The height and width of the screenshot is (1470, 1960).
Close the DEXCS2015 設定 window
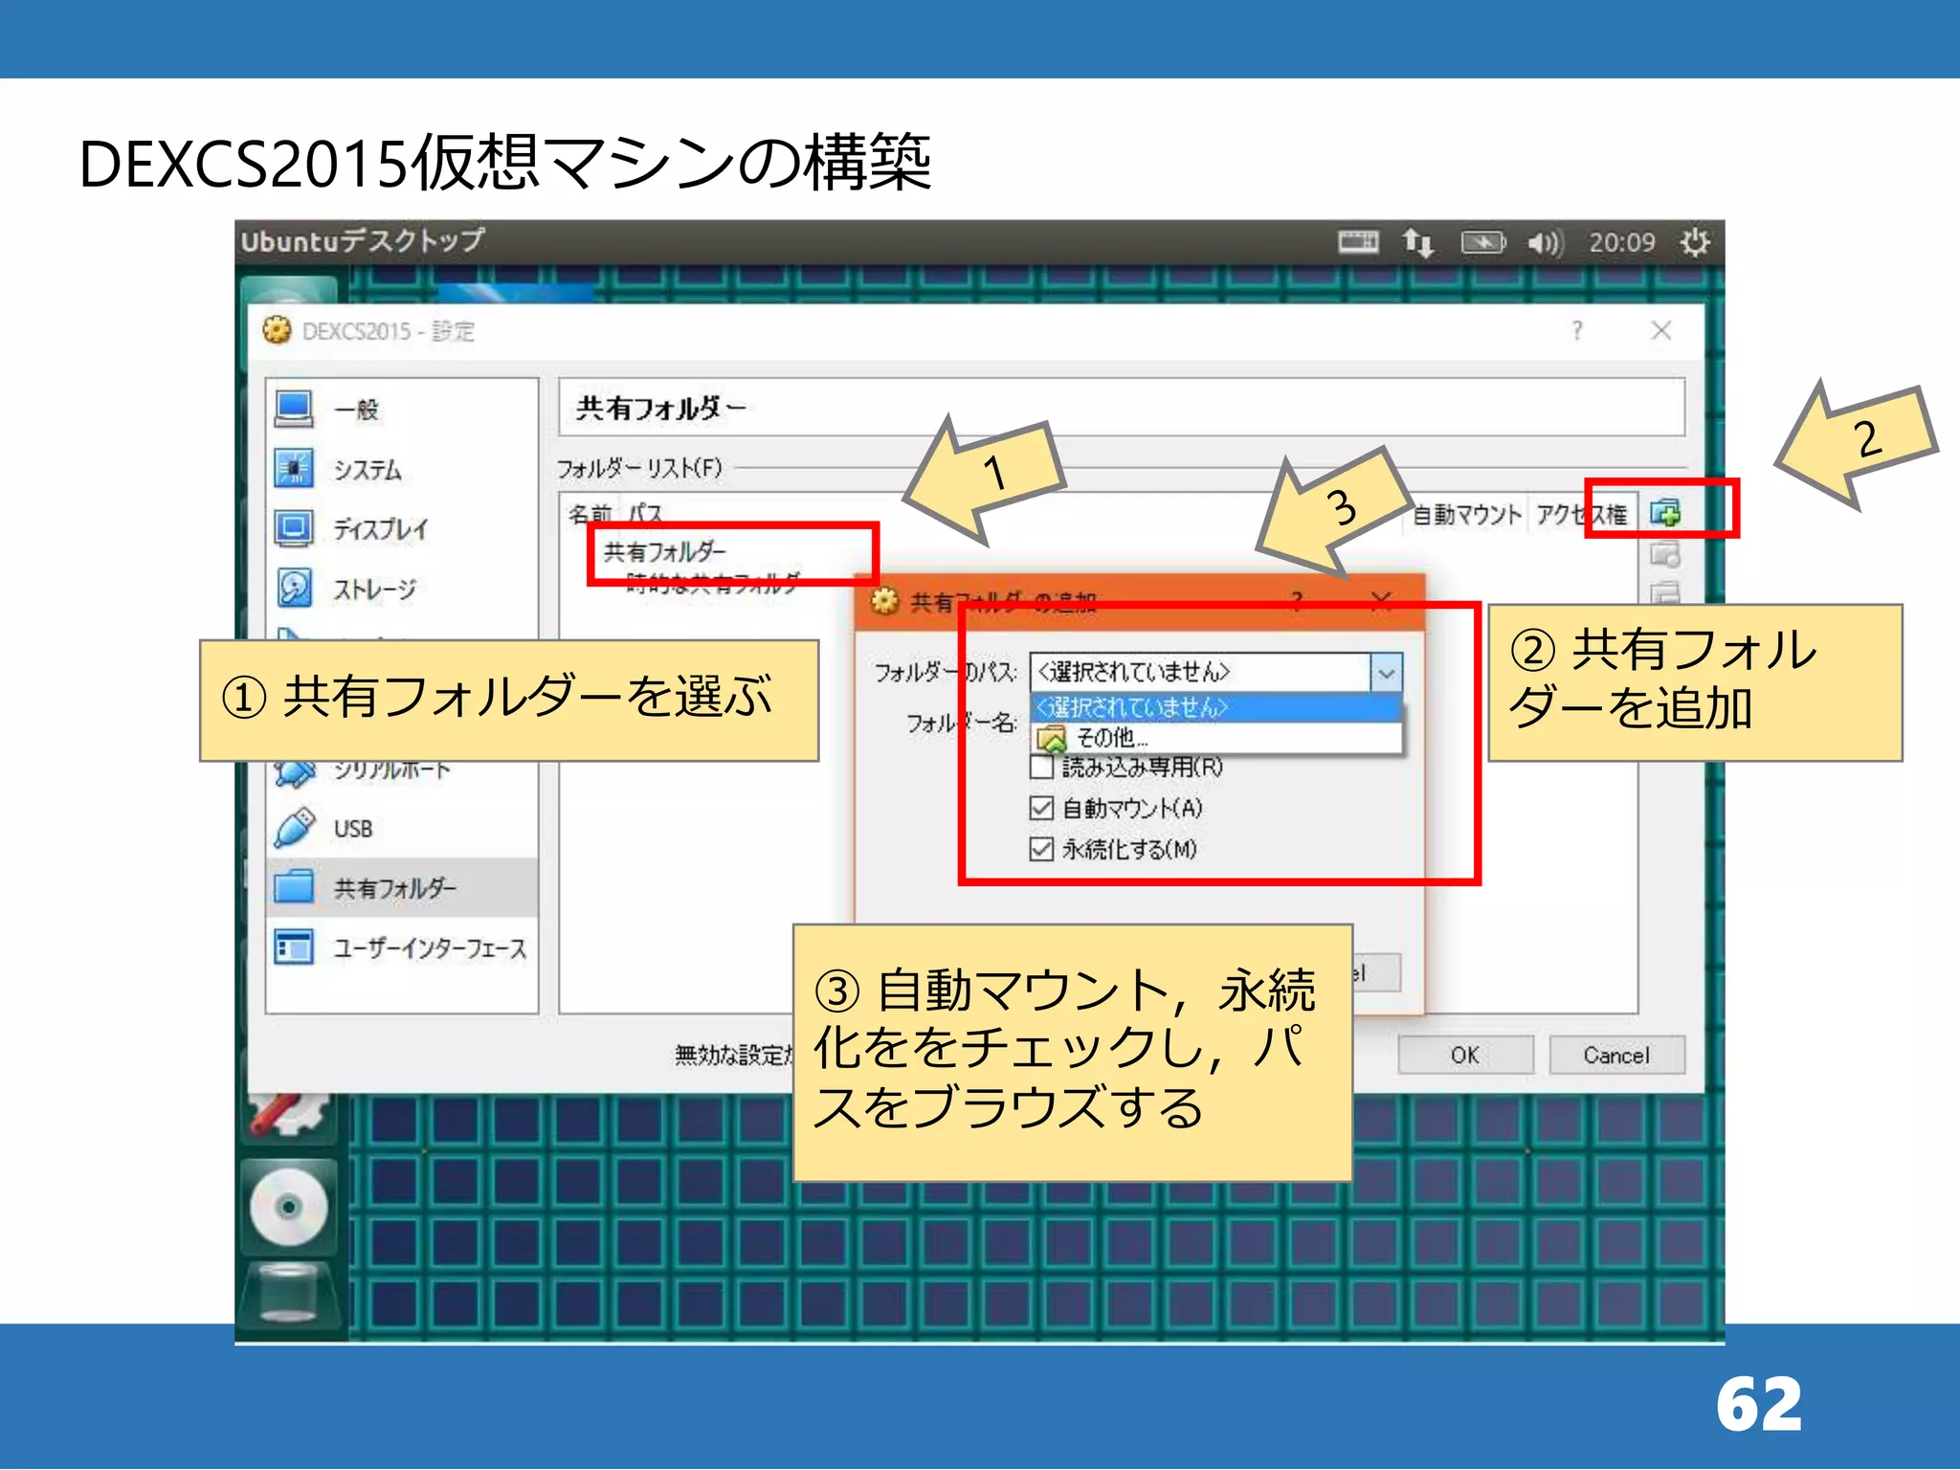[x=1660, y=331]
